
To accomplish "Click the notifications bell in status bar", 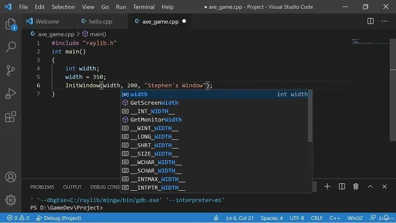I will tap(386, 218).
